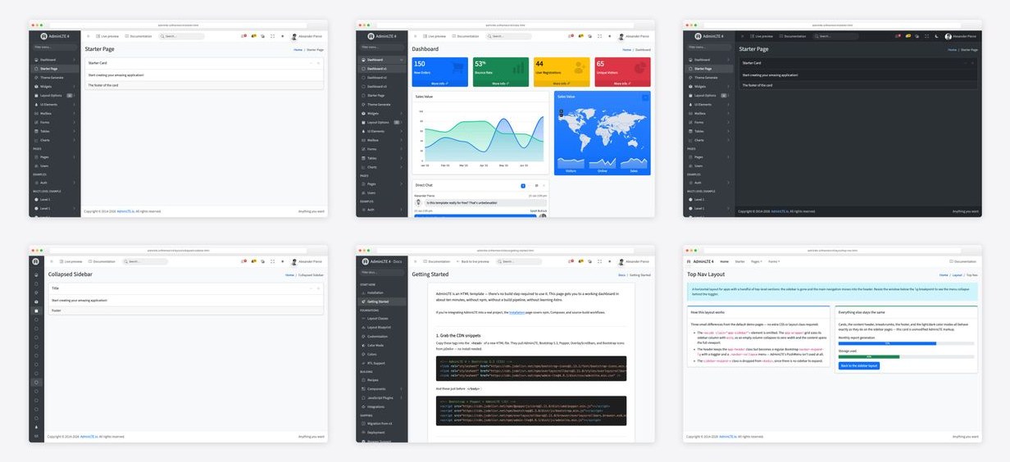Expand Forms in dark Starter Page sidebar

point(710,122)
